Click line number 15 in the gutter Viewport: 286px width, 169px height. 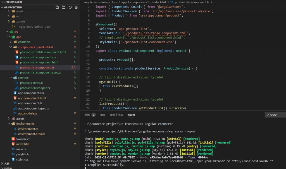point(88,68)
